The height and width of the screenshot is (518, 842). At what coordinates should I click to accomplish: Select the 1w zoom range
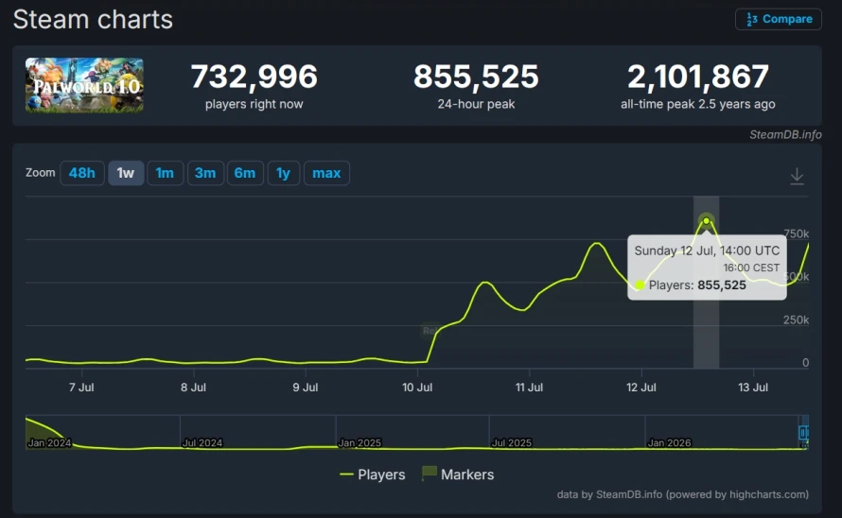click(126, 173)
